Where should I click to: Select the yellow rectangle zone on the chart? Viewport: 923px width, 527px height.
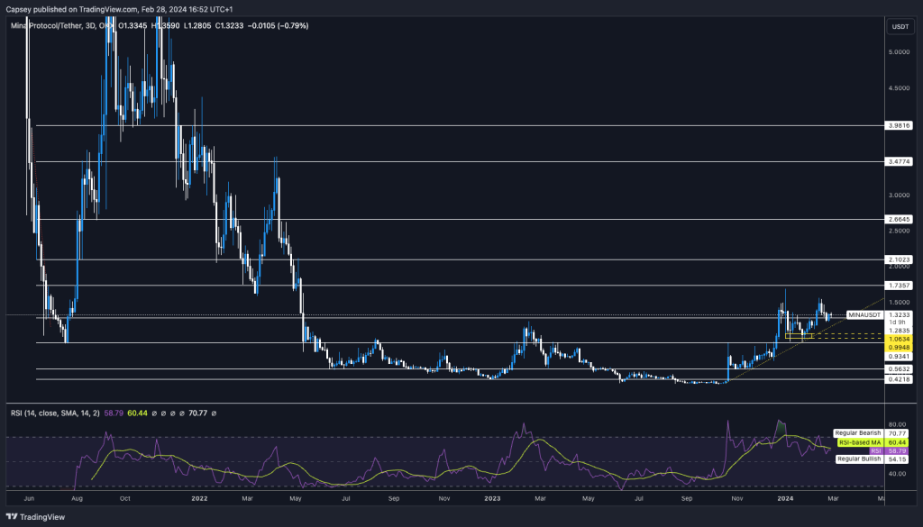tap(799, 336)
